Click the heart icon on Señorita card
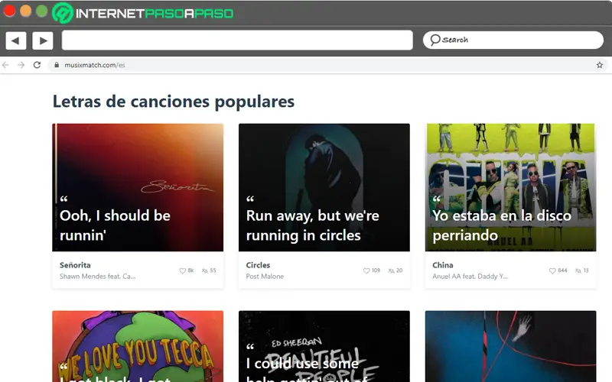Viewport: 612px width, 382px height. (182, 270)
